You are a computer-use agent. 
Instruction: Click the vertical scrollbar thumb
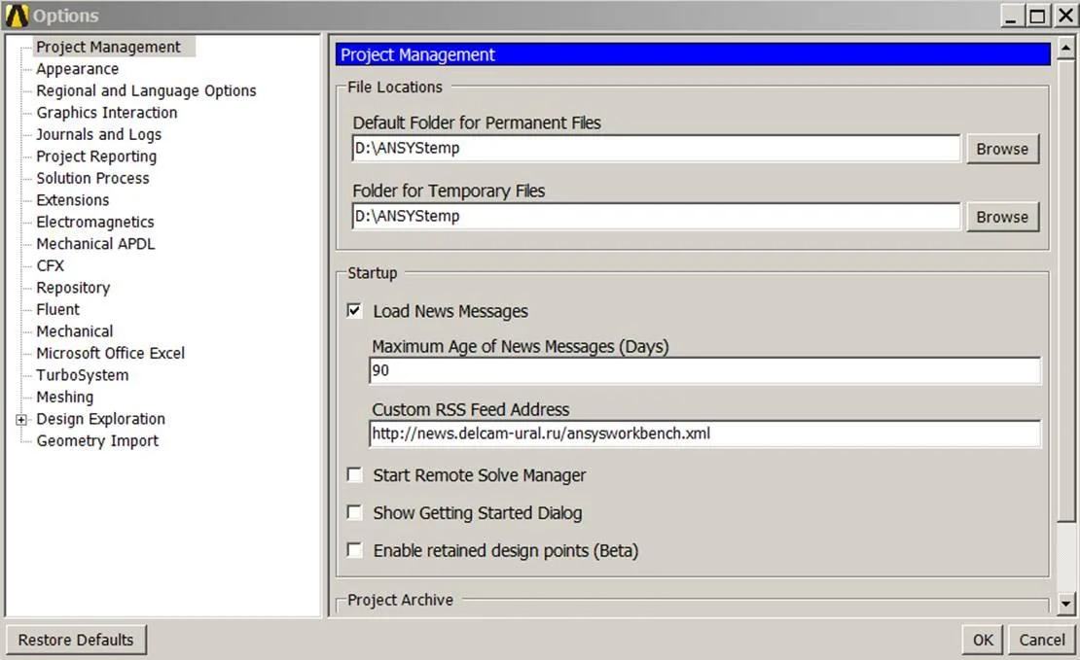[x=1065, y=291]
